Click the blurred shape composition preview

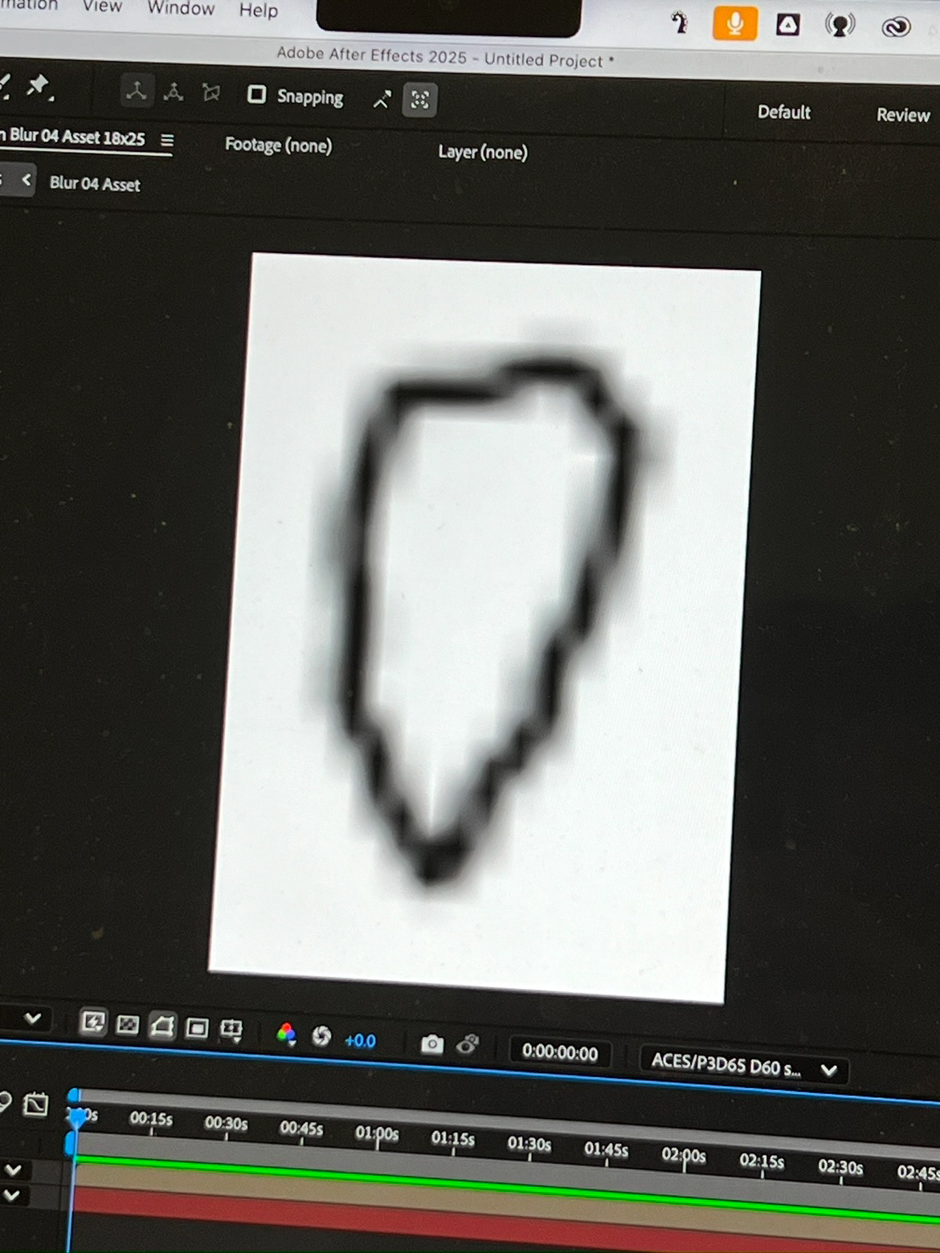point(486,626)
